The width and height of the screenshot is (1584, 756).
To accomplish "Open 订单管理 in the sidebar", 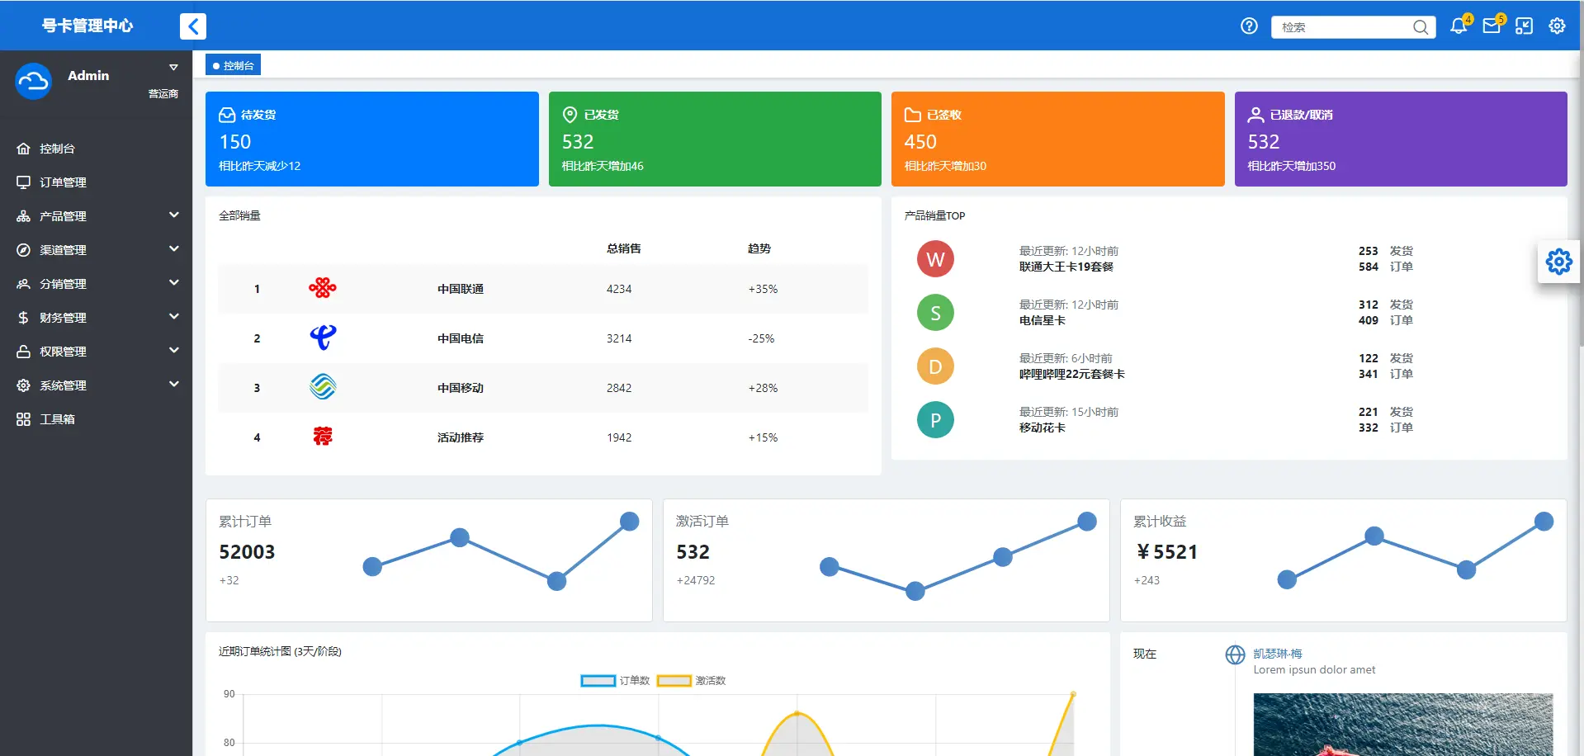I will (x=96, y=182).
